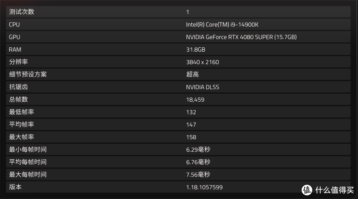
Task: Click the test count value 1
Action: (187, 12)
